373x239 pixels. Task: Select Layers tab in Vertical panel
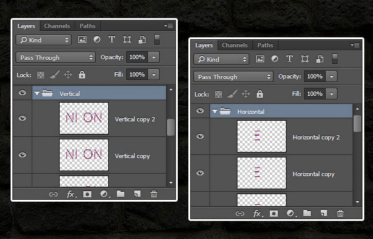[26, 26]
